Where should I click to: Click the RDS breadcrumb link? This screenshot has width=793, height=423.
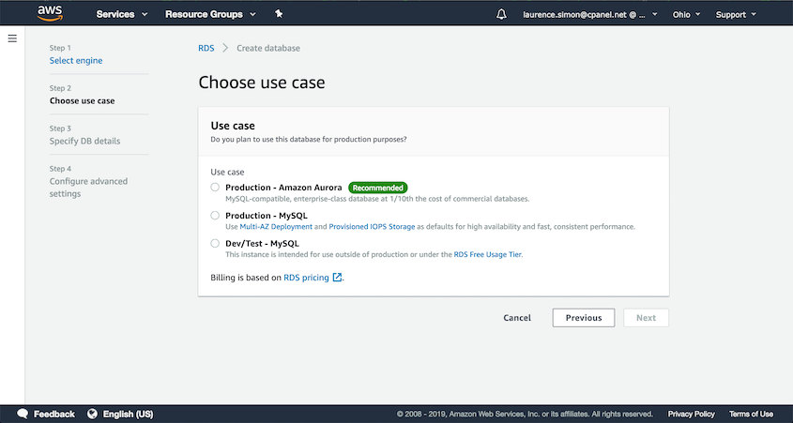pos(206,48)
